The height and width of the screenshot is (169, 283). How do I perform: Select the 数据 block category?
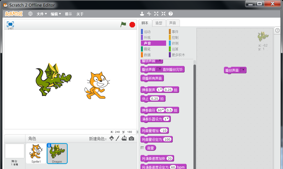tap(153, 55)
